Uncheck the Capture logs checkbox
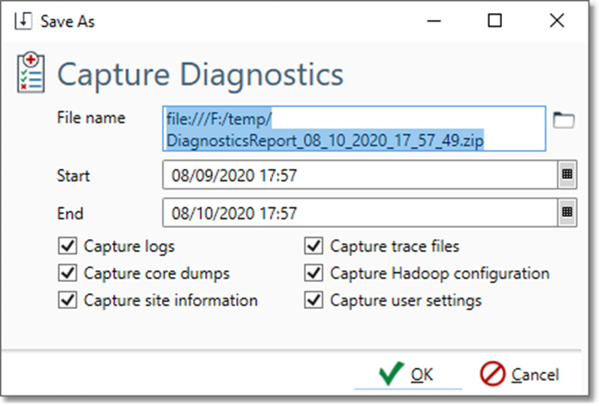Image resolution: width=599 pixels, height=406 pixels. tap(67, 247)
